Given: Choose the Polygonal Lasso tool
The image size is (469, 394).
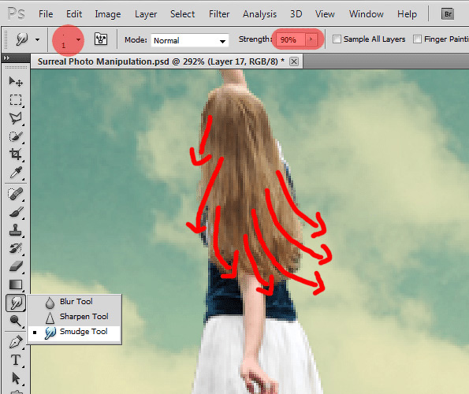Looking at the screenshot, I should [16, 118].
